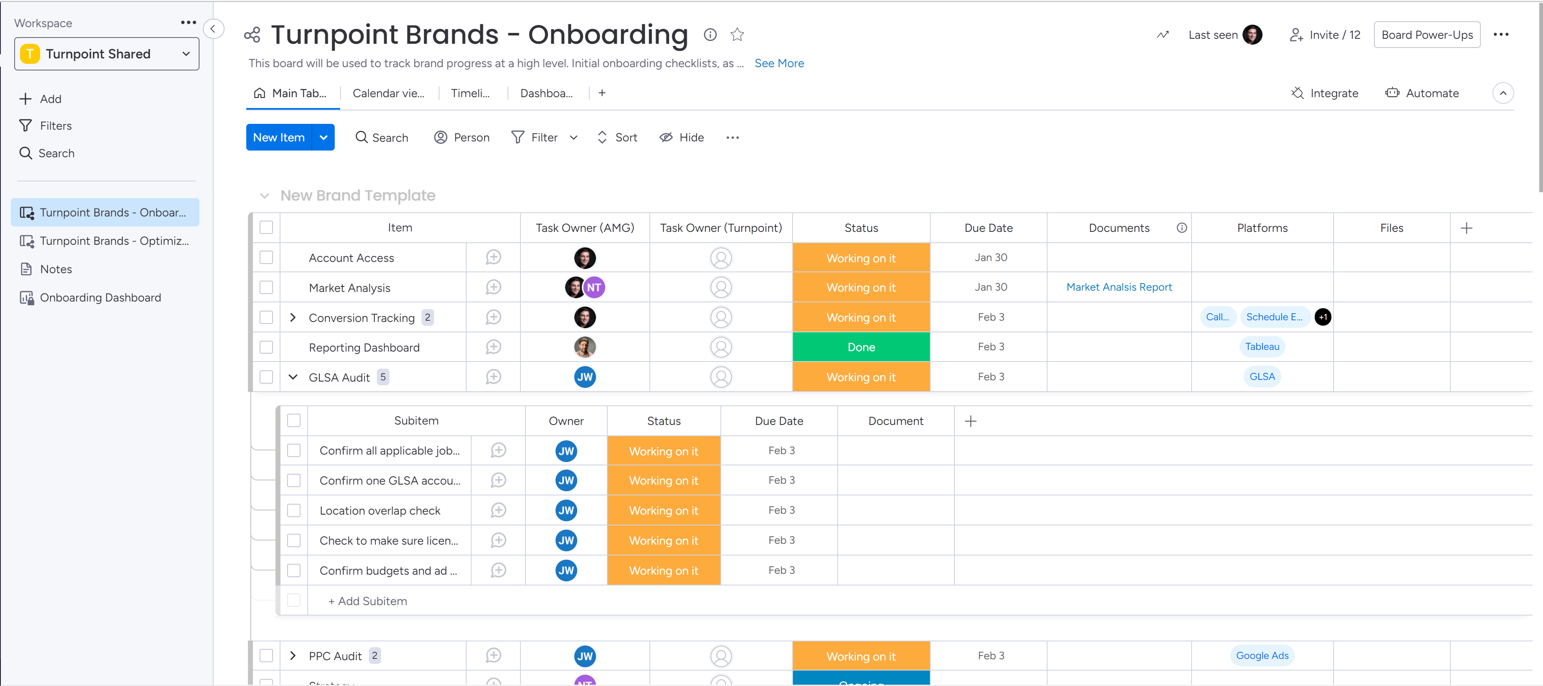
Task: Open the board activity trend icon
Action: (x=1162, y=35)
